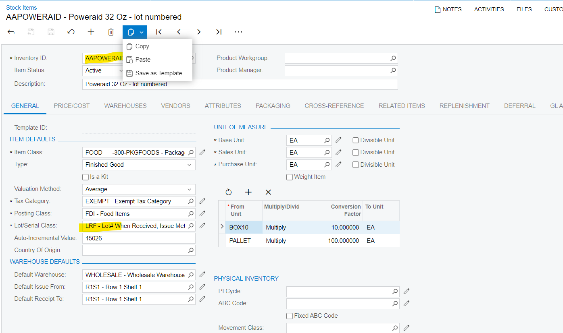563x333 pixels.
Task: Go to the first record
Action: point(159,32)
